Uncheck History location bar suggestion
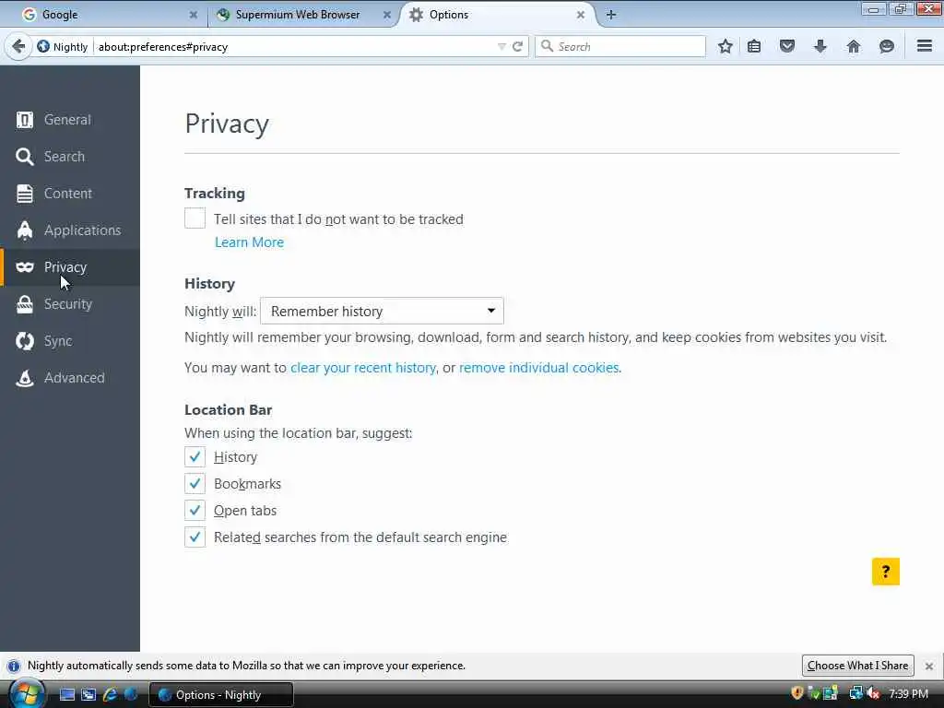 [x=195, y=457]
